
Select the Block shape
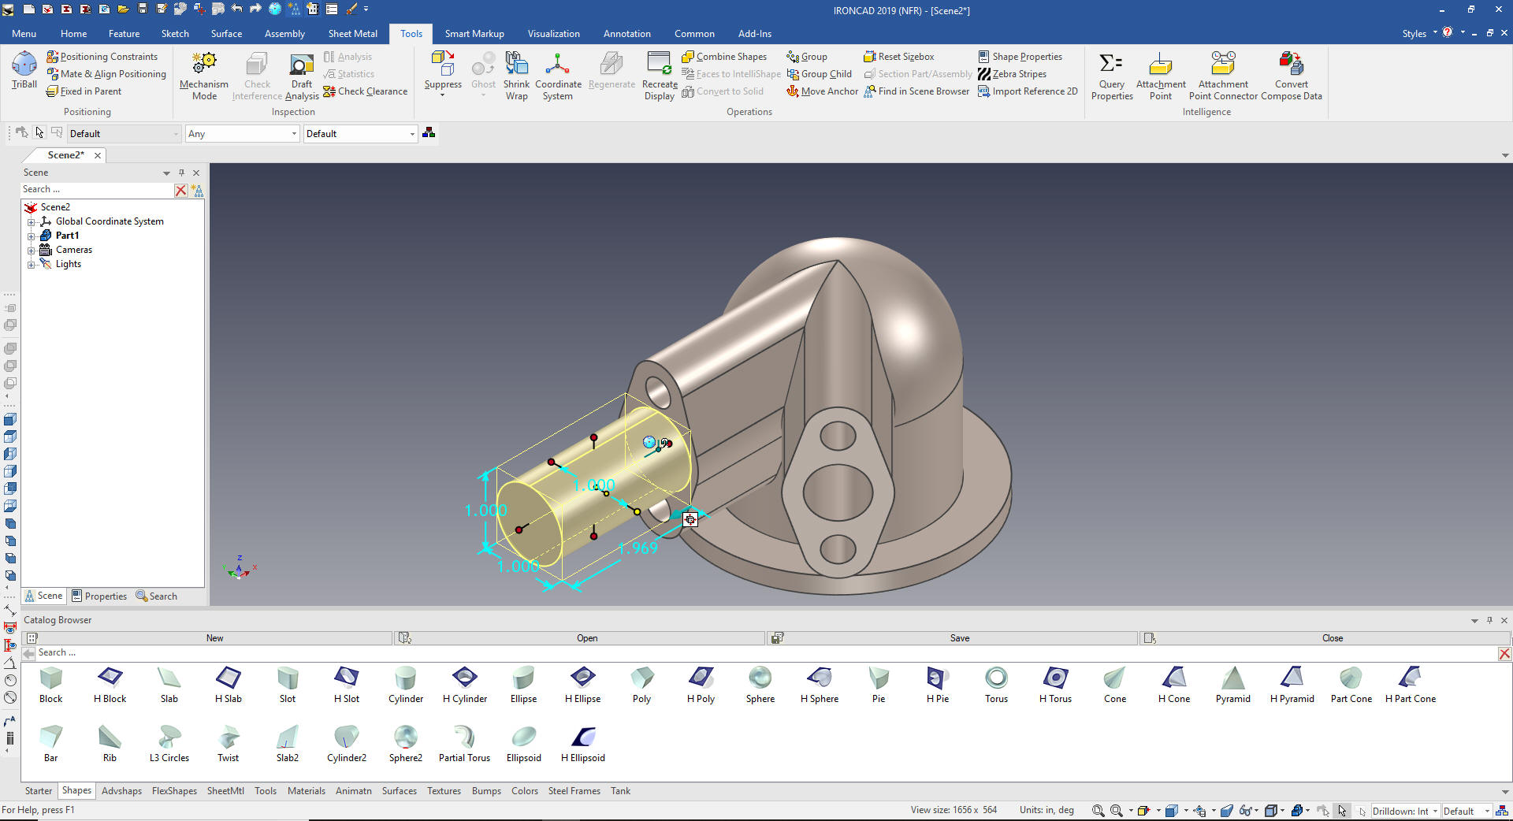click(51, 685)
